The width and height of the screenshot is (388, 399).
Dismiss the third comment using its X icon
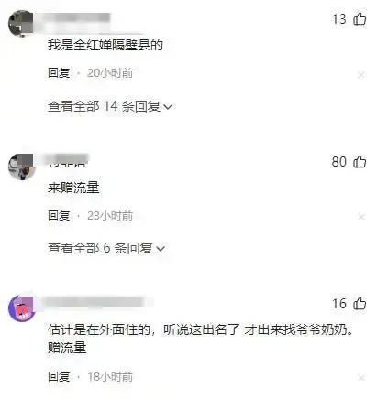click(361, 378)
